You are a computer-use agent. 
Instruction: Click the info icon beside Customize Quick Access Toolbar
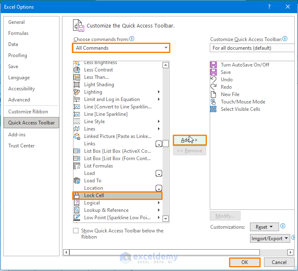[x=285, y=39]
